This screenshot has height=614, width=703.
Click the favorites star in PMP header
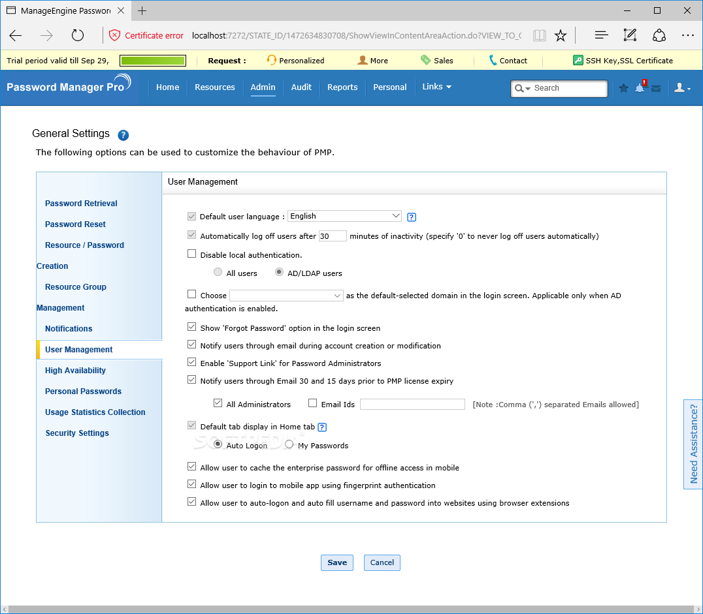(x=623, y=88)
